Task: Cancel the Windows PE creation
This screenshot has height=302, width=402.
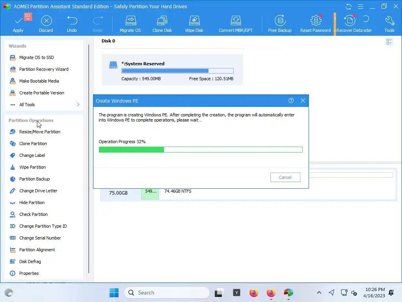Action: (x=285, y=177)
